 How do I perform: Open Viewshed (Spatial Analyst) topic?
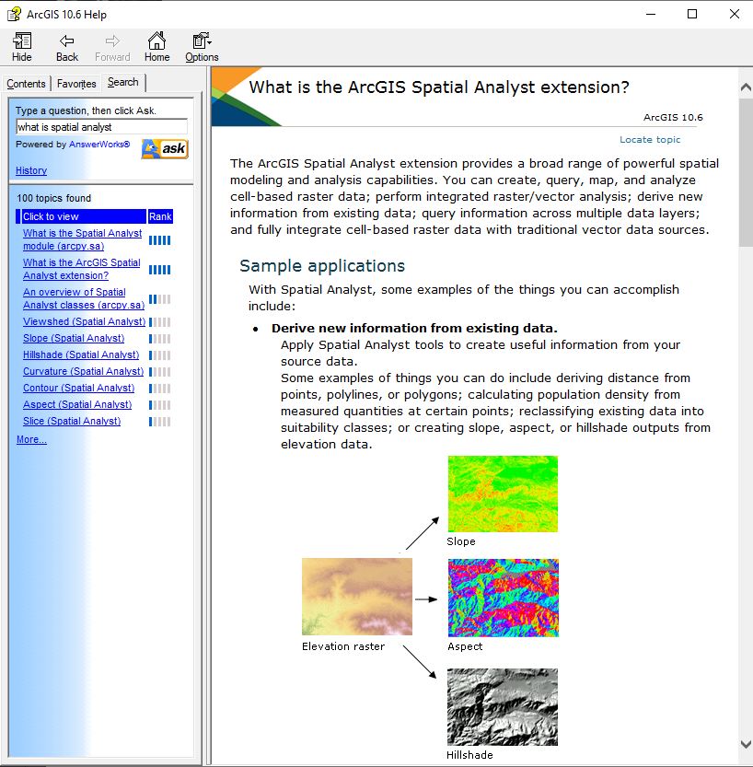tap(84, 322)
